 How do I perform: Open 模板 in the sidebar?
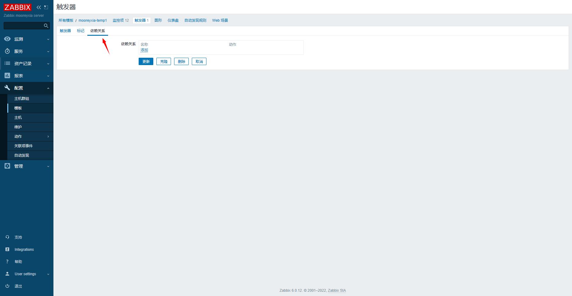(x=30, y=108)
